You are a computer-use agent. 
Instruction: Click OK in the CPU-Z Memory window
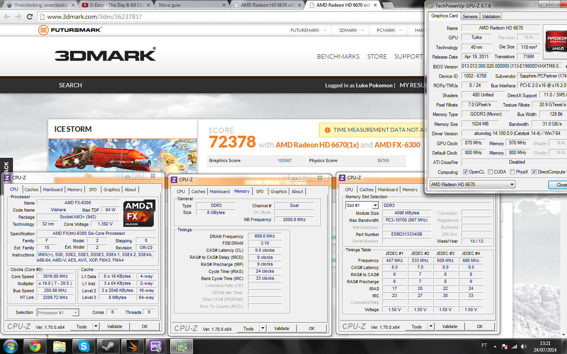[x=312, y=328]
